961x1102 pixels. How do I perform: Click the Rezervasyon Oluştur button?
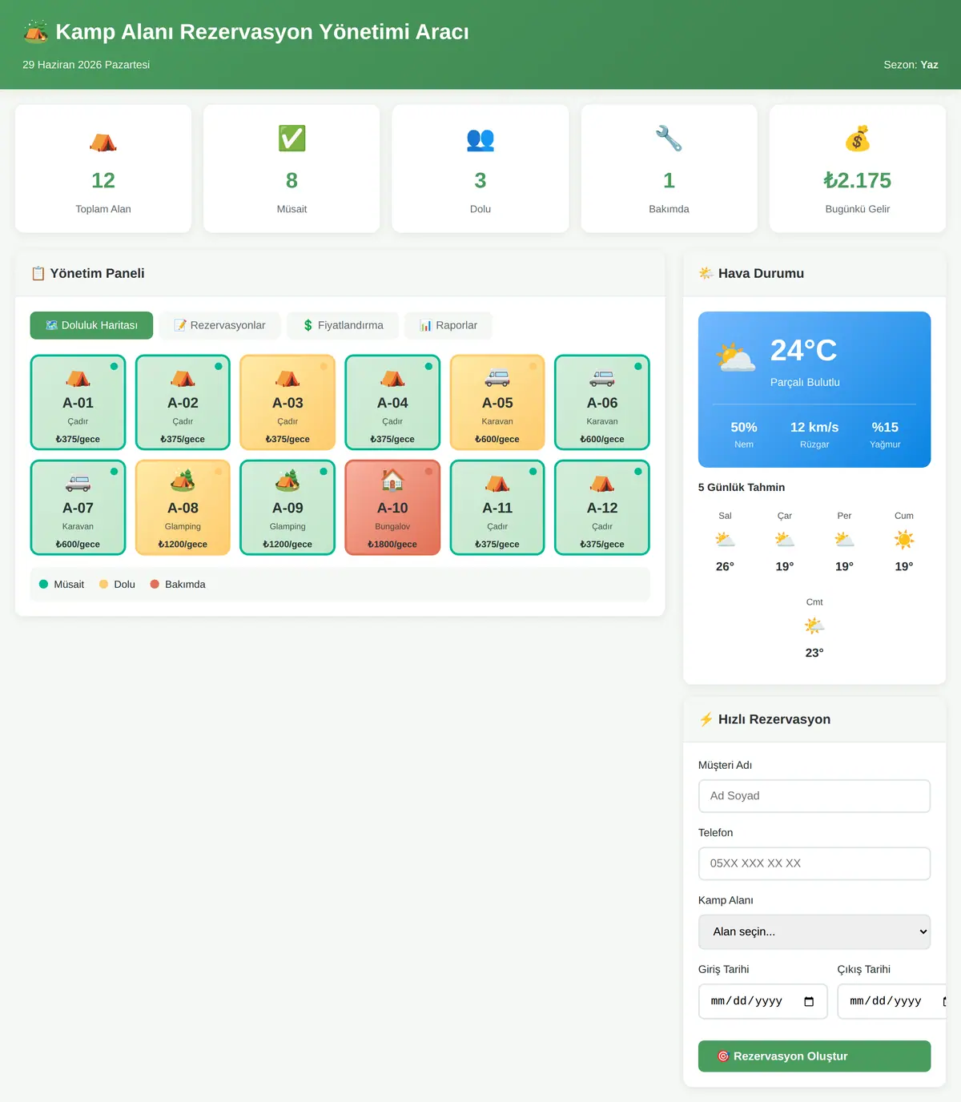(x=814, y=1056)
